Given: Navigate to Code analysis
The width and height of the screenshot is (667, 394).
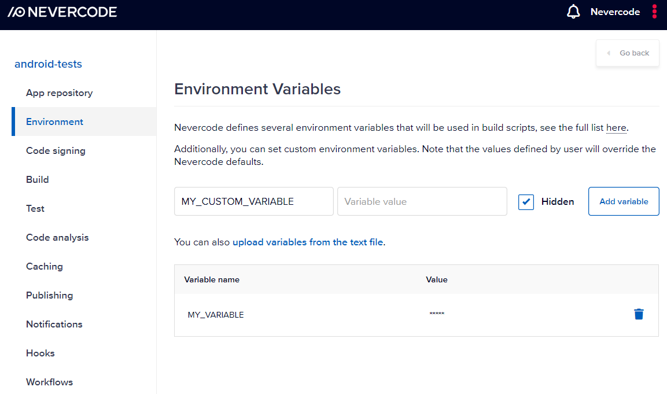Looking at the screenshot, I should (x=57, y=237).
